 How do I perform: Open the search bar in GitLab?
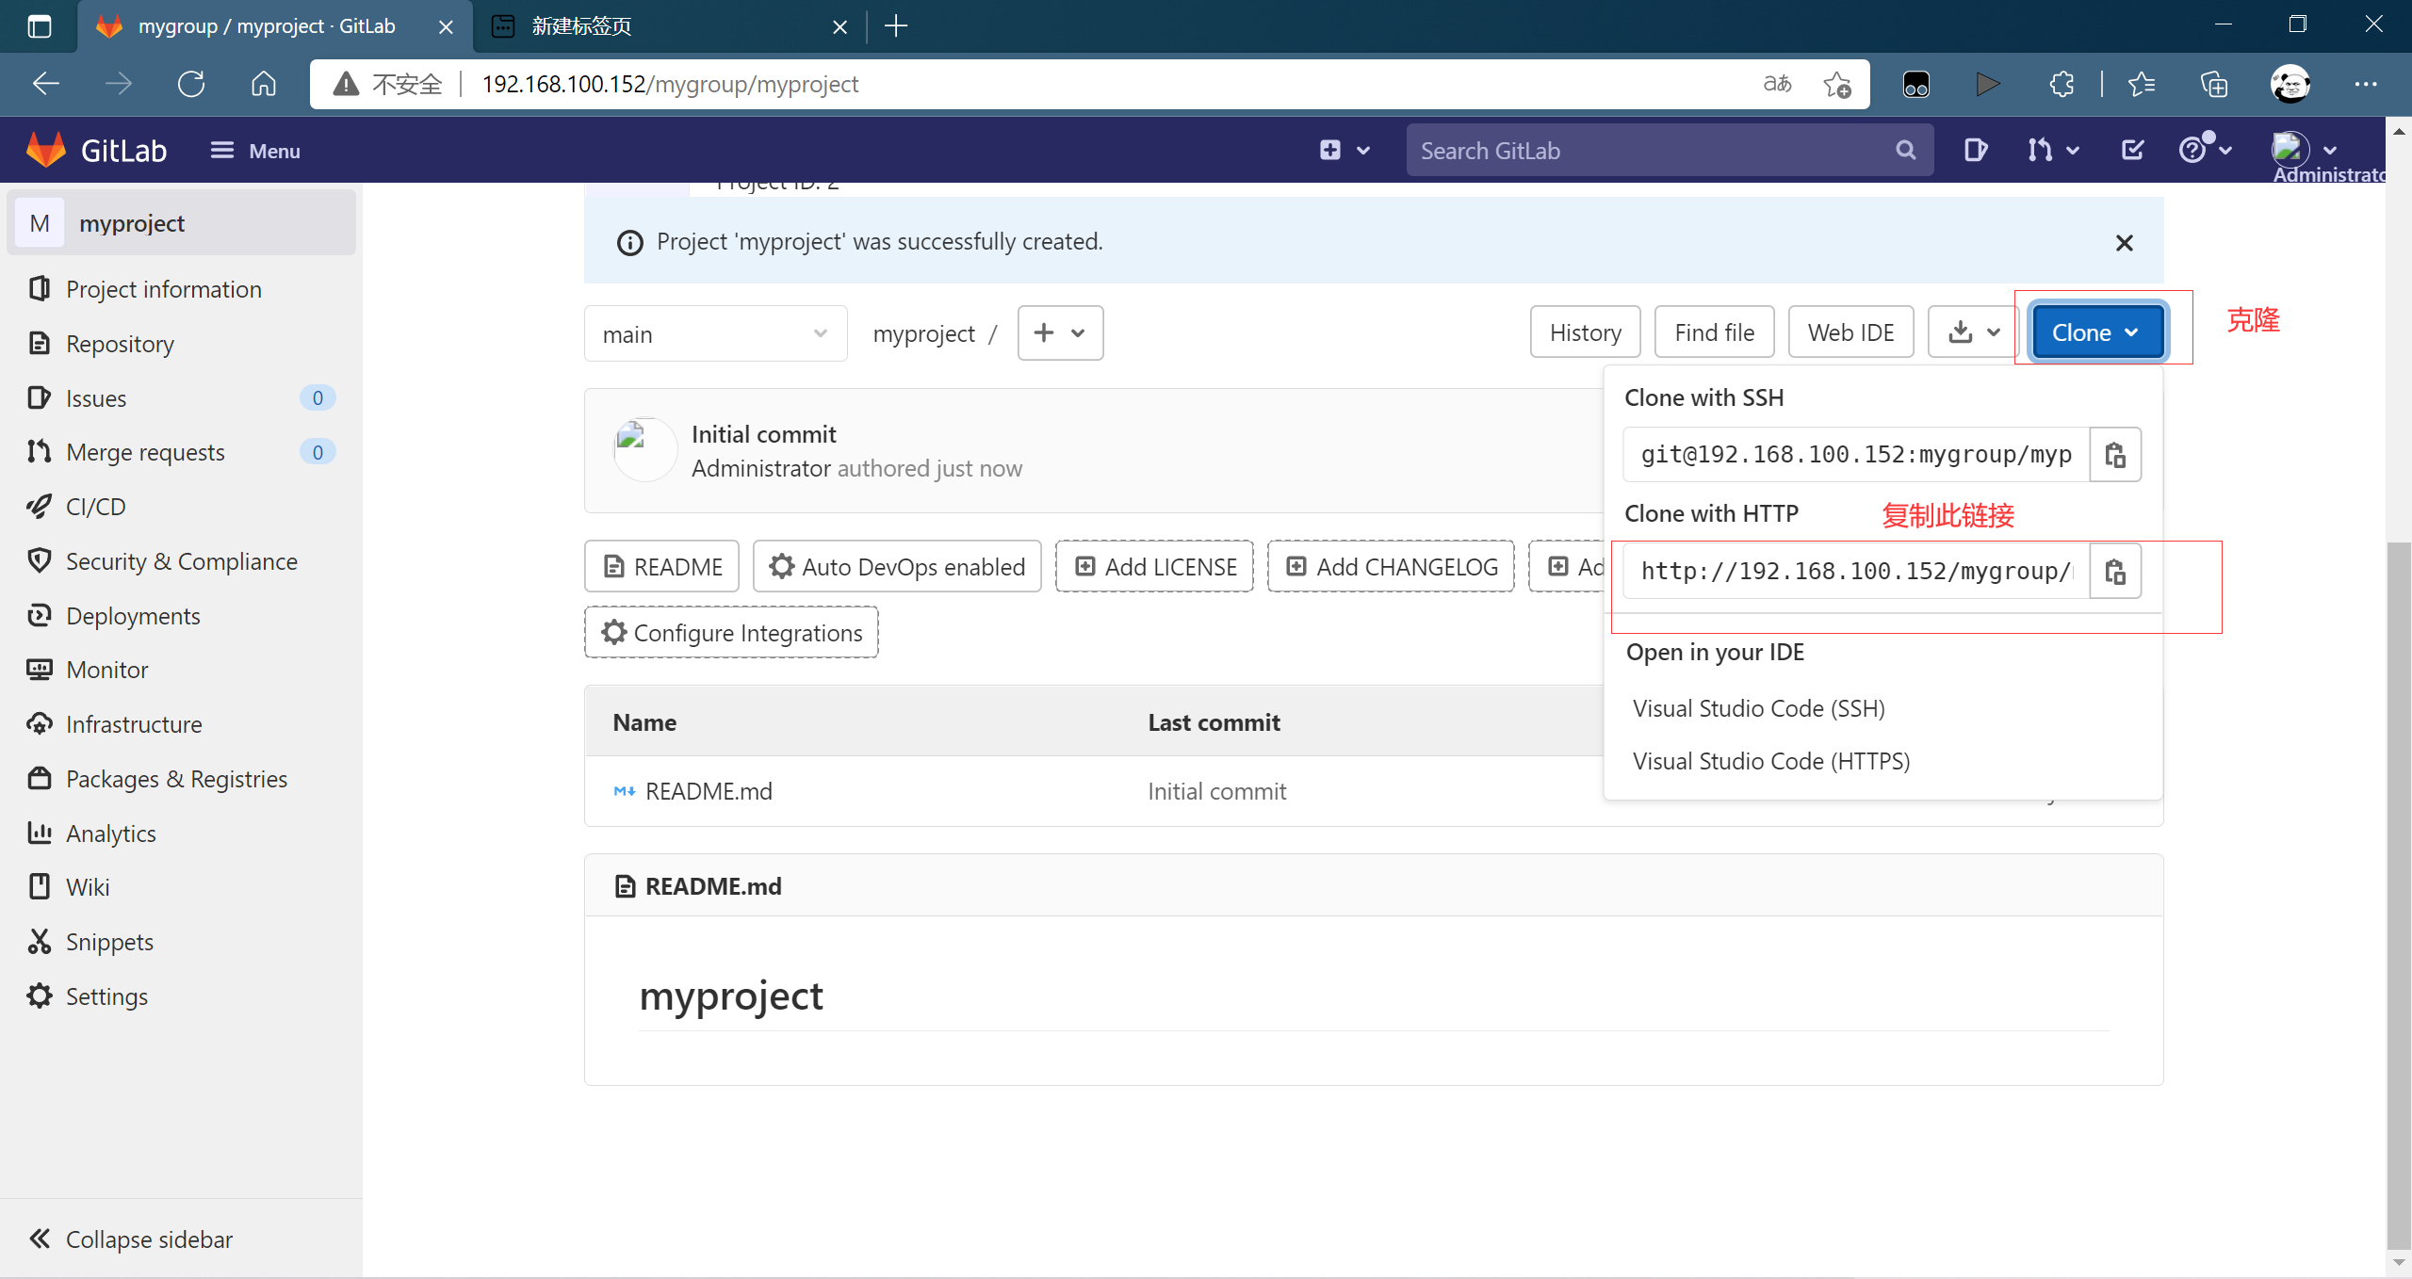[1661, 150]
